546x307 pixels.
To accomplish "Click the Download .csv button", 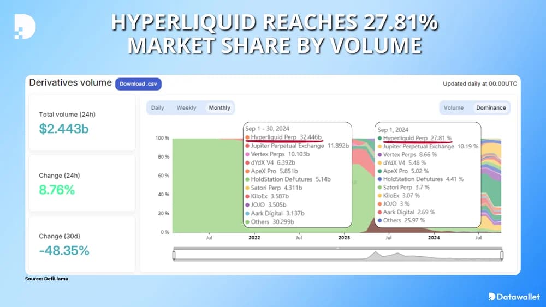I will click(138, 84).
